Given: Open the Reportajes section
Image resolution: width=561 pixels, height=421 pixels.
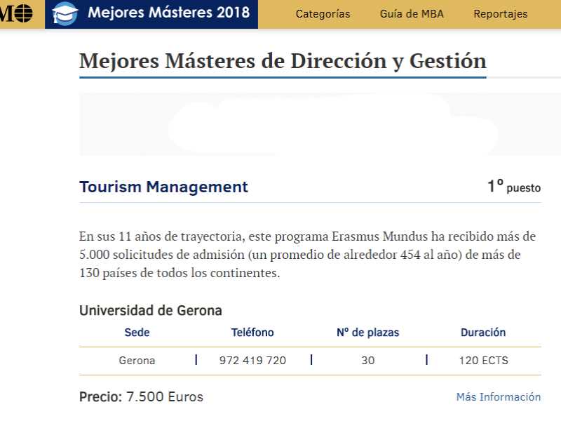Looking at the screenshot, I should pos(501,14).
